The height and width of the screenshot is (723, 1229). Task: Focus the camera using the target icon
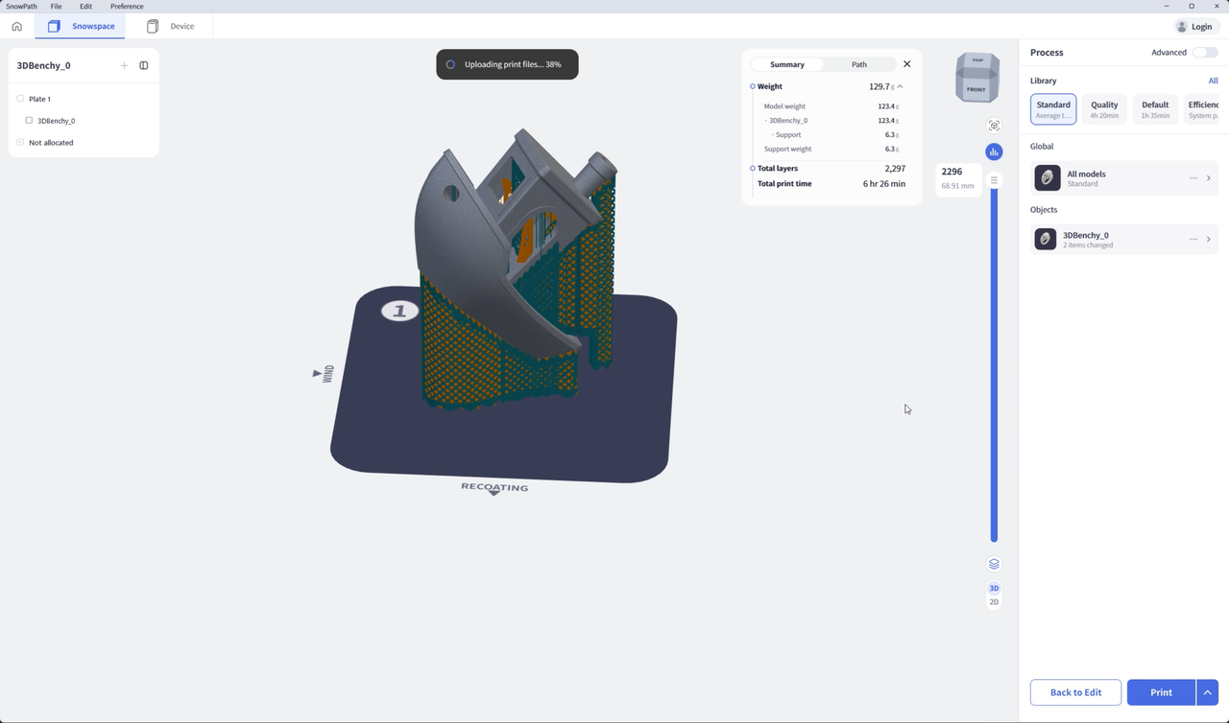pos(994,126)
